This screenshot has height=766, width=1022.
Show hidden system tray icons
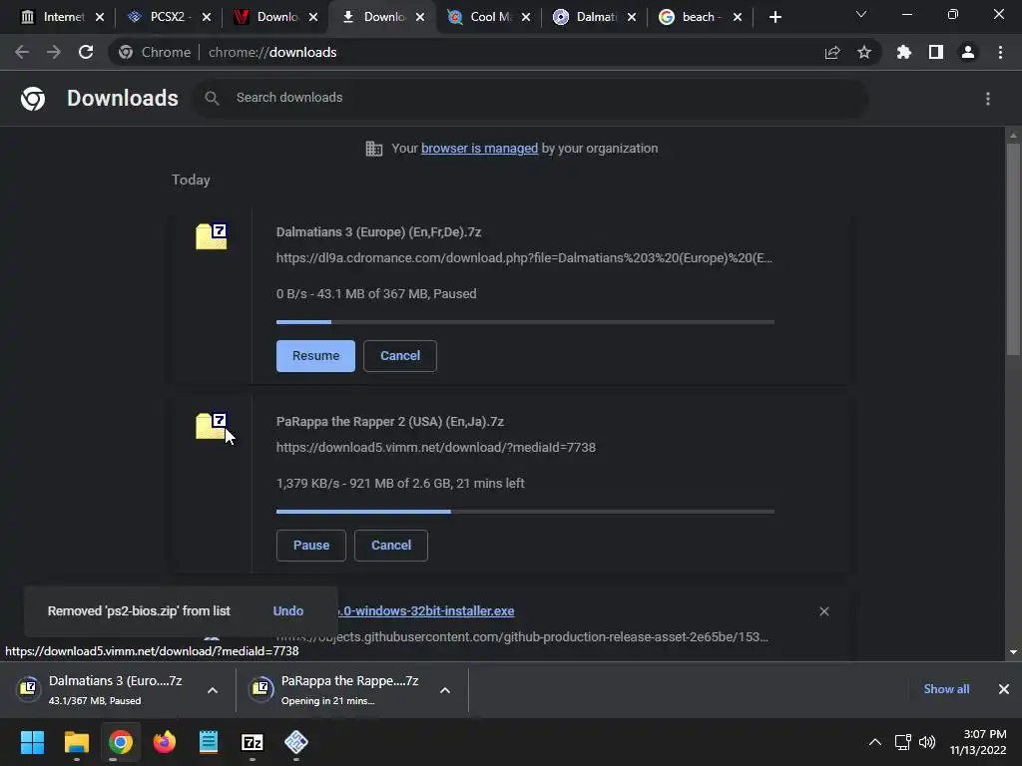point(875,742)
